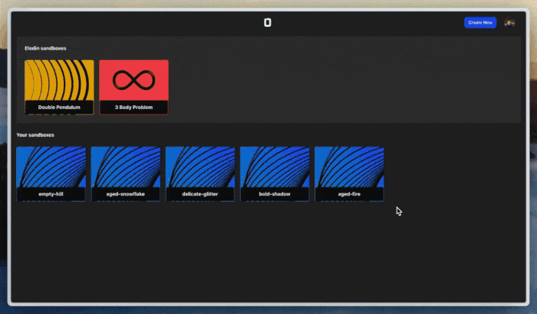Open the Double Pendulum yellow thumbnail
The image size is (537, 314).
59,80
